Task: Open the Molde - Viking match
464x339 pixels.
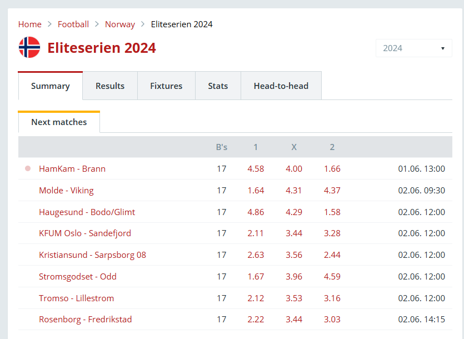Action: click(66, 191)
